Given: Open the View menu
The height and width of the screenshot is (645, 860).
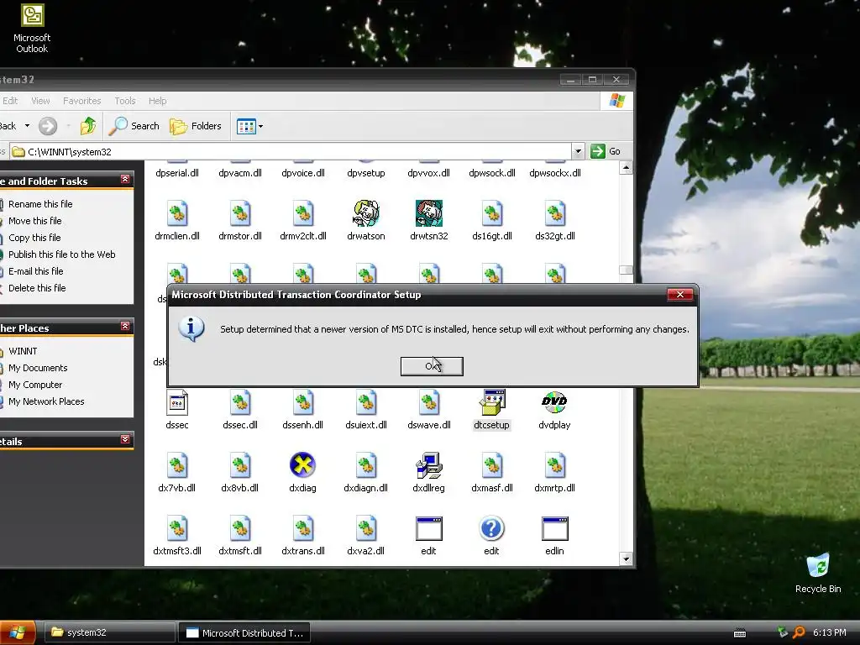Looking at the screenshot, I should point(40,101).
